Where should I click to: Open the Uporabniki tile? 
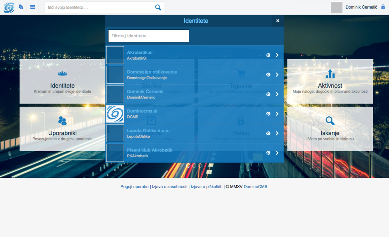(62, 129)
